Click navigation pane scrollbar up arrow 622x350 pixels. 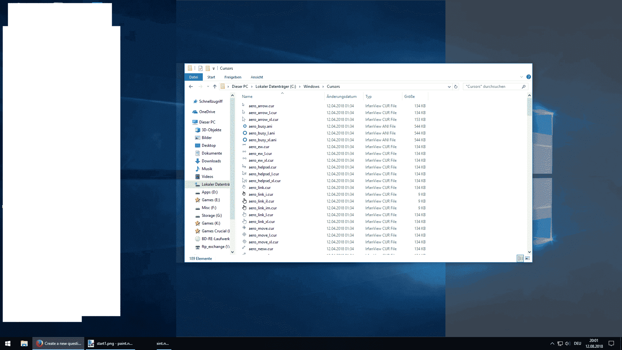[x=232, y=95]
